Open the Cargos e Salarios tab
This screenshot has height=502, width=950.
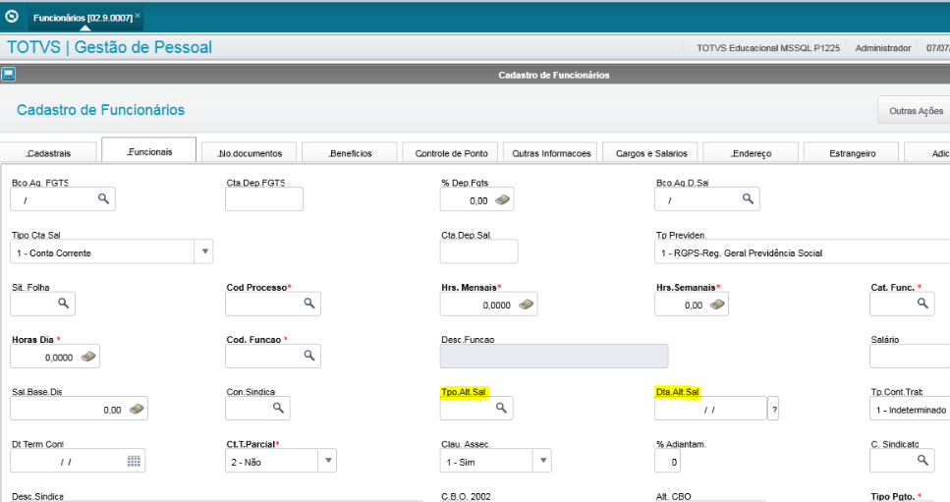[651, 153]
